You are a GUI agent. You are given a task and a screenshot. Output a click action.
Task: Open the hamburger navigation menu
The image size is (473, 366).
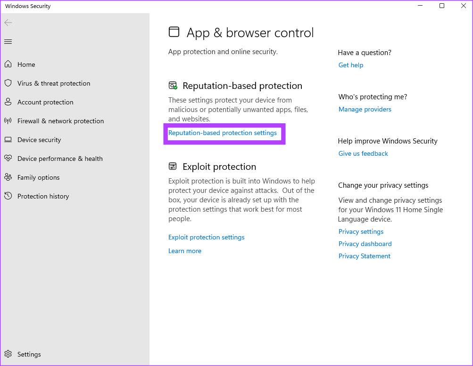(8, 41)
